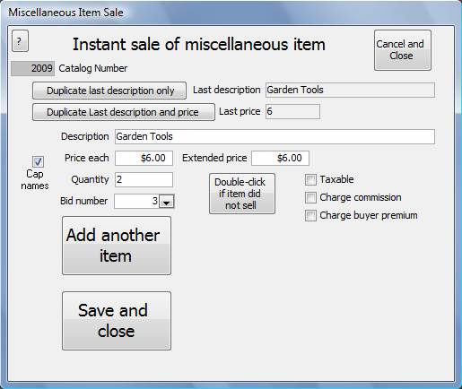Click Duplicate last description only
Viewport: 462px width, 389px height.
coord(109,91)
